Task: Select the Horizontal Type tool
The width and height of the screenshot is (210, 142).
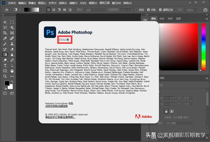Action: coord(5,65)
